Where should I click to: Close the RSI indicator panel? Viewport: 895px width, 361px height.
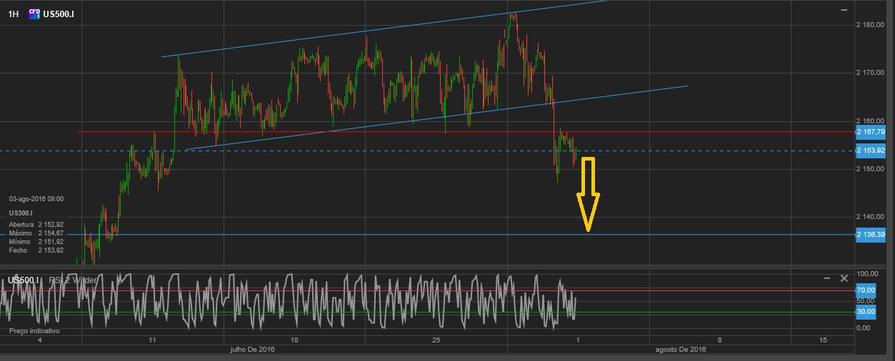click(x=844, y=278)
